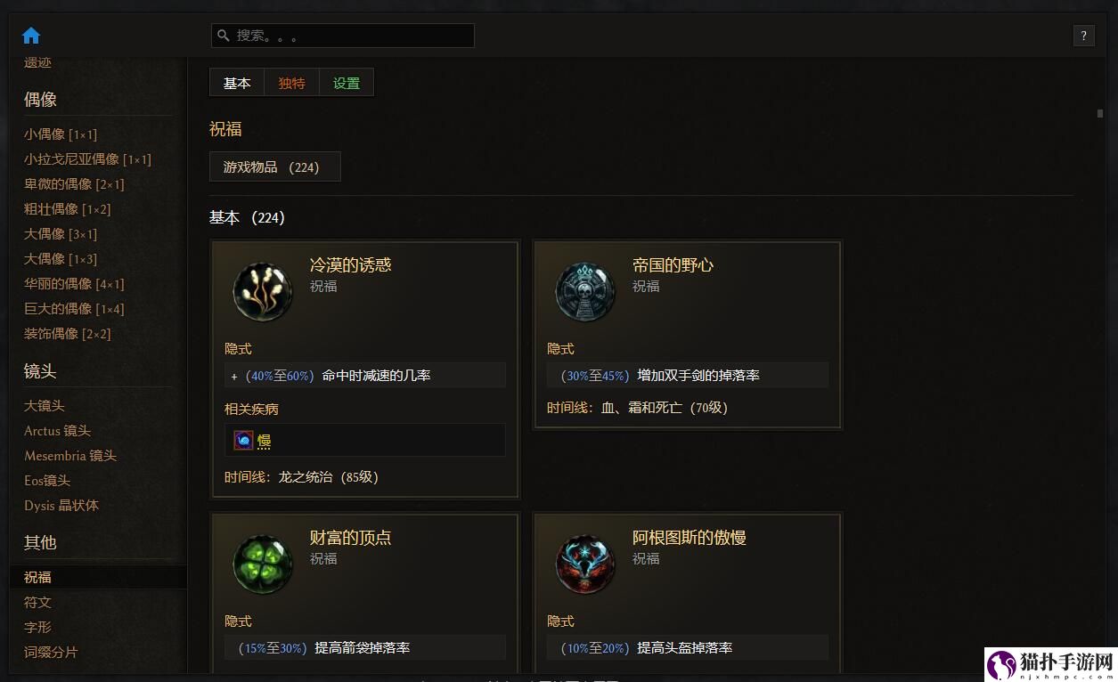Select 符文 in the sidebar
The image size is (1118, 682).
click(38, 602)
